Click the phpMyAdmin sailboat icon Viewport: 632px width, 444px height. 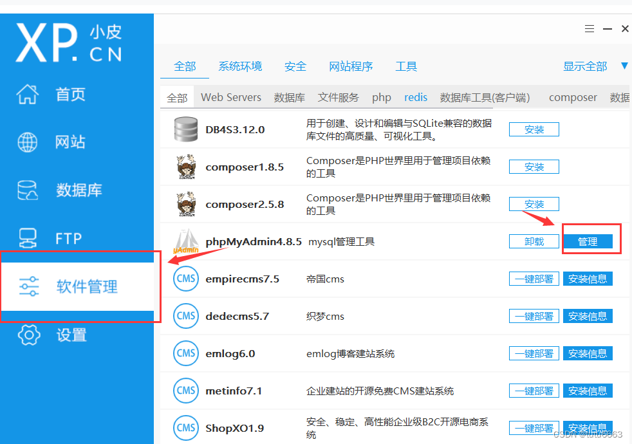(186, 241)
